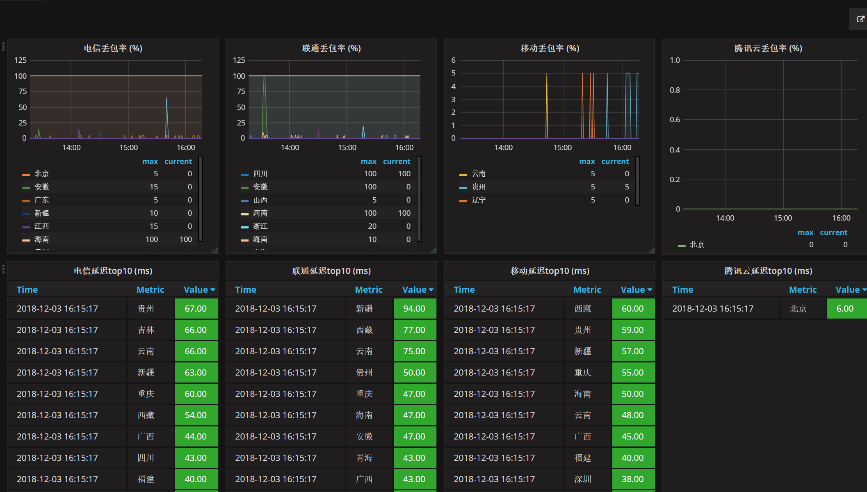Open the 电信丢包率 (%) panel title menu

[113, 48]
